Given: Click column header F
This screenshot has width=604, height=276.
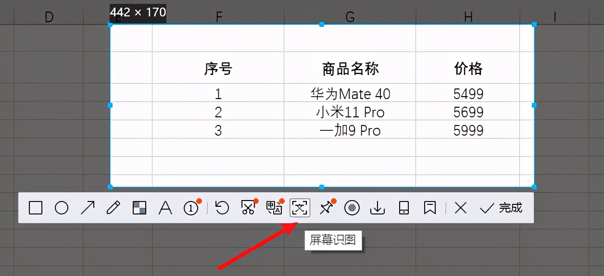Looking at the screenshot, I should point(219,17).
